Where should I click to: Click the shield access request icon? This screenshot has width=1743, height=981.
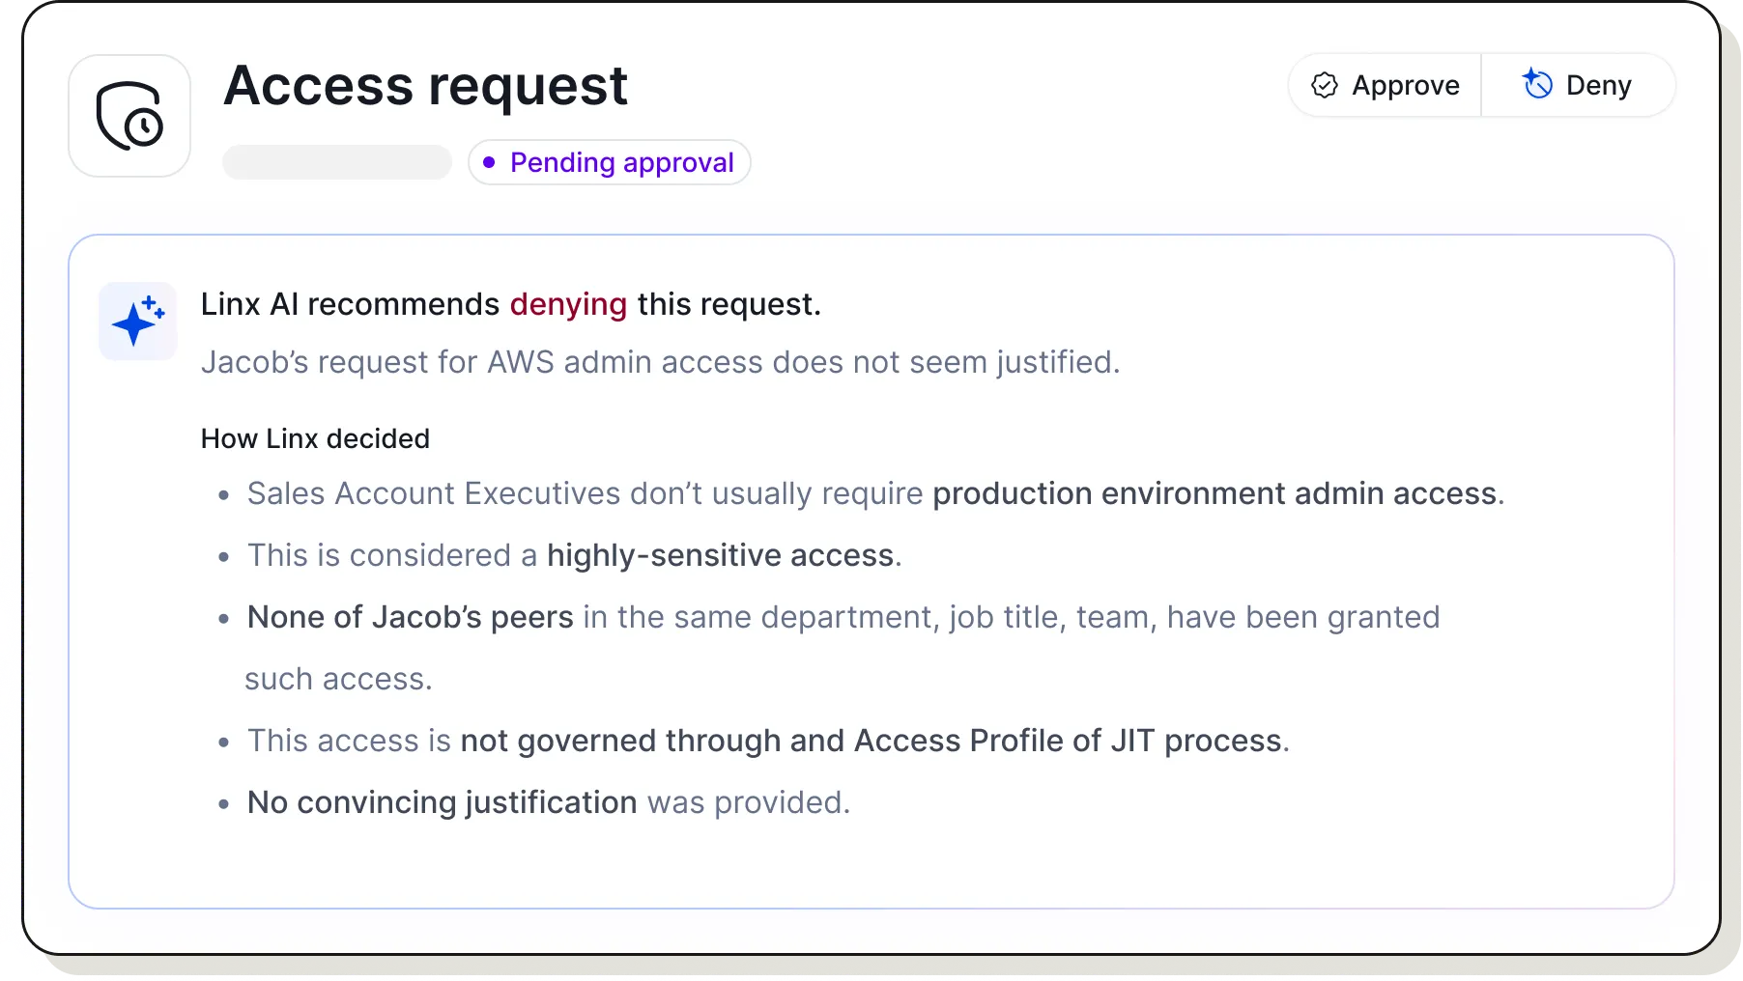tap(129, 115)
